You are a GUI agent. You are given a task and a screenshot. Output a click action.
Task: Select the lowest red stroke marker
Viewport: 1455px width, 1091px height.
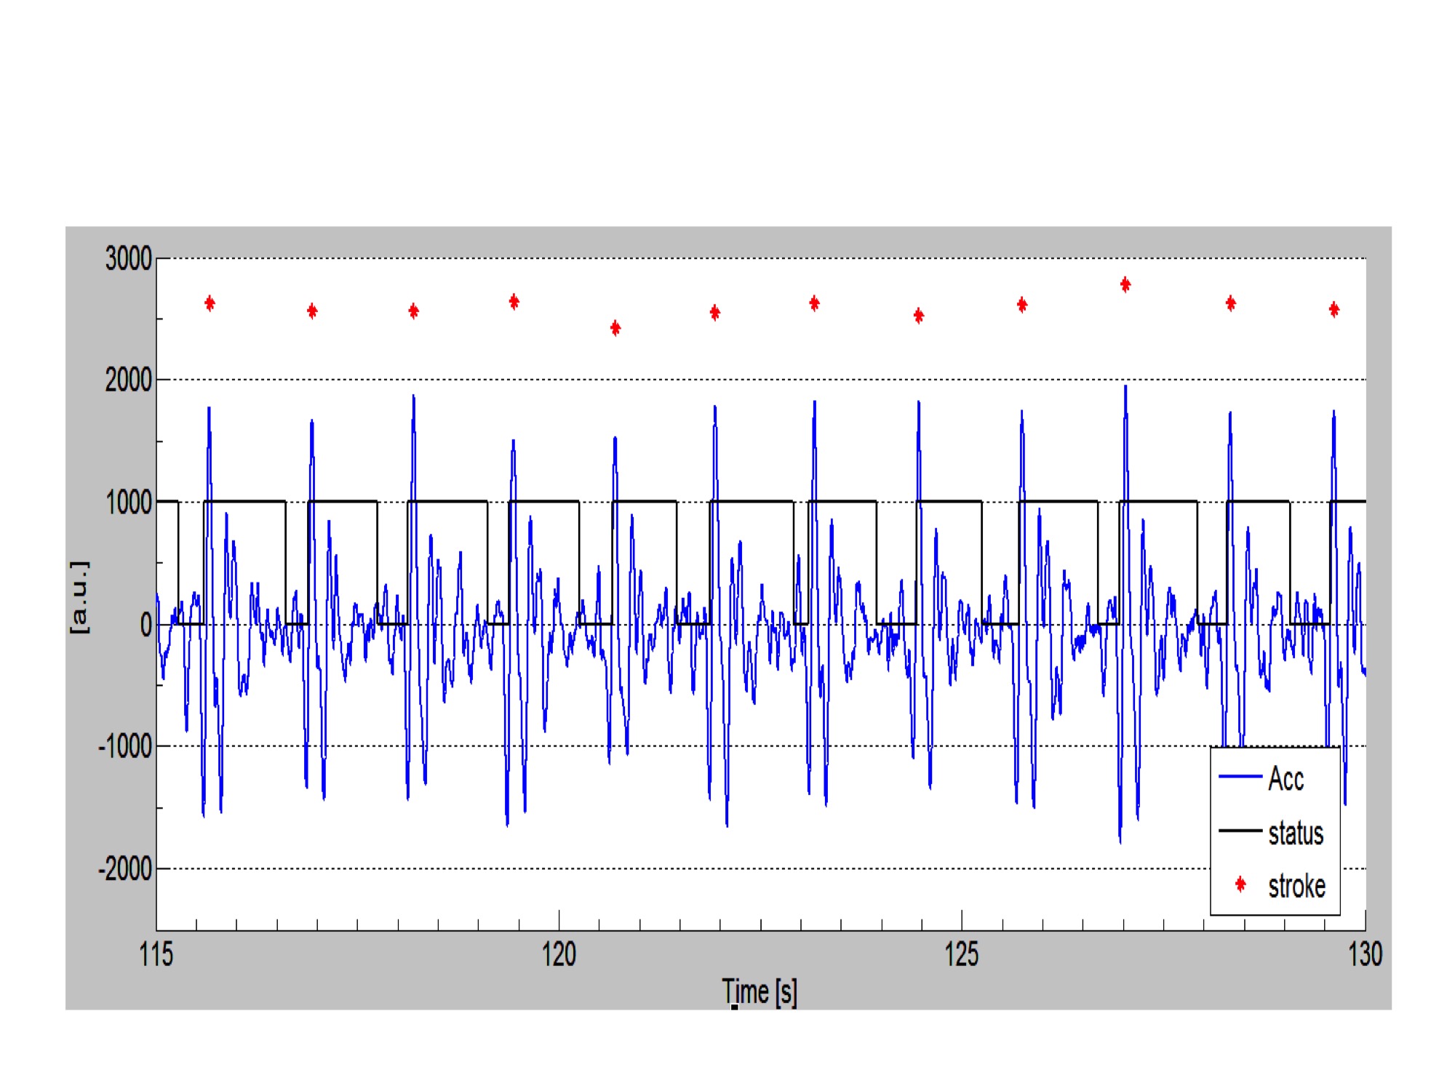[x=615, y=328]
